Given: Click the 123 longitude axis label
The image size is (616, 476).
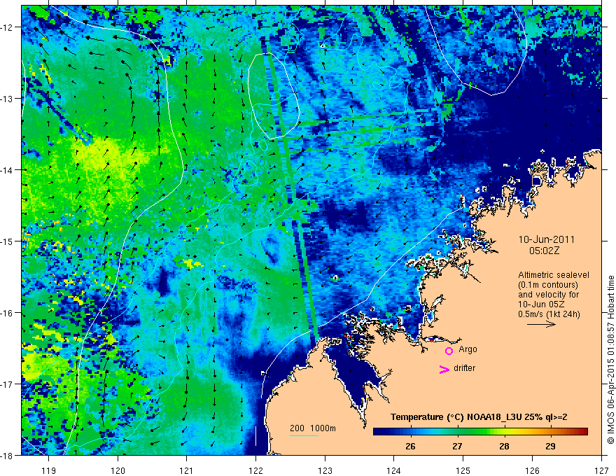Looking at the screenshot, I should pos(325,470).
